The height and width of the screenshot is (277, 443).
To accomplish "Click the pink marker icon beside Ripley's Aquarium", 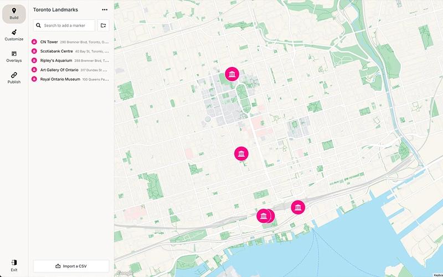I will tap(34, 60).
